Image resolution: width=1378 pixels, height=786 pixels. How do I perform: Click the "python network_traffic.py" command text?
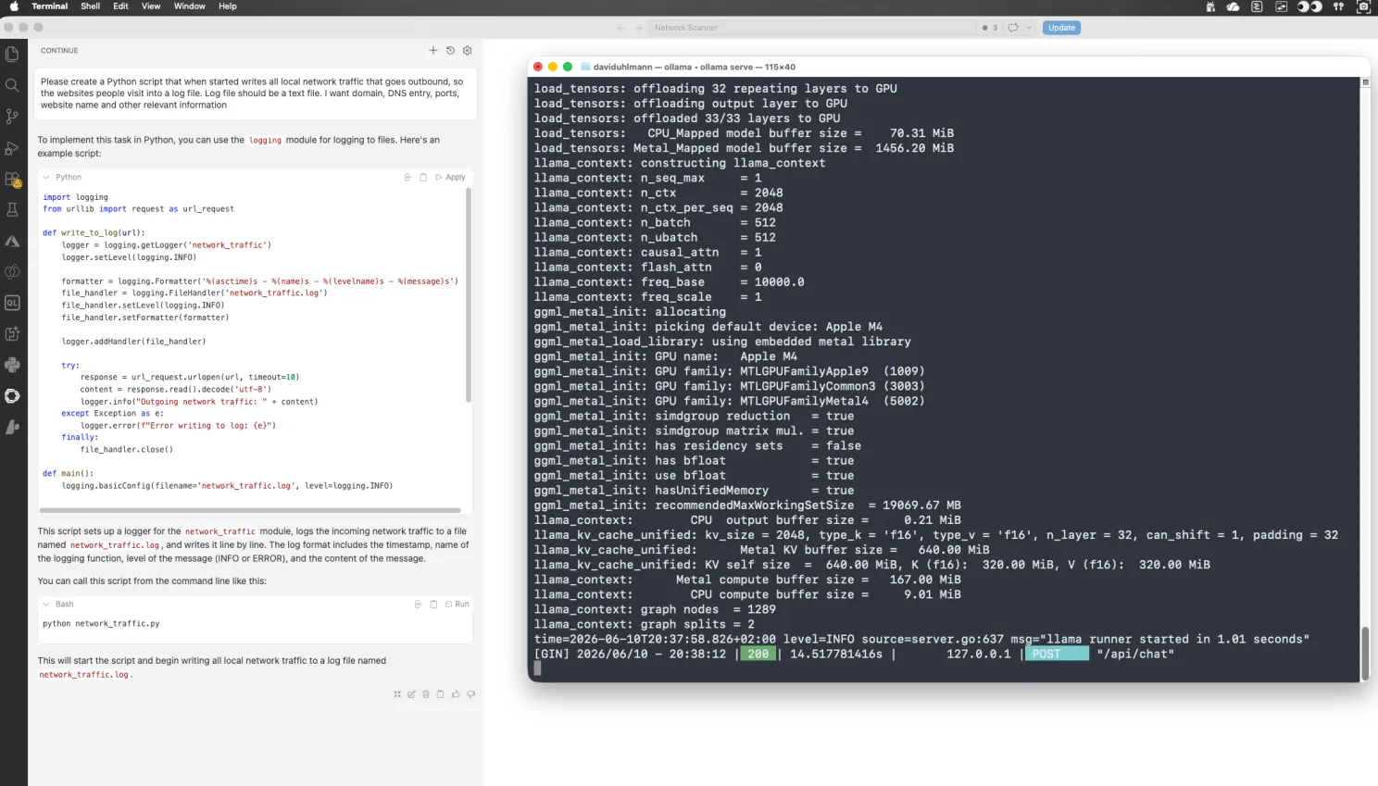[x=101, y=623]
